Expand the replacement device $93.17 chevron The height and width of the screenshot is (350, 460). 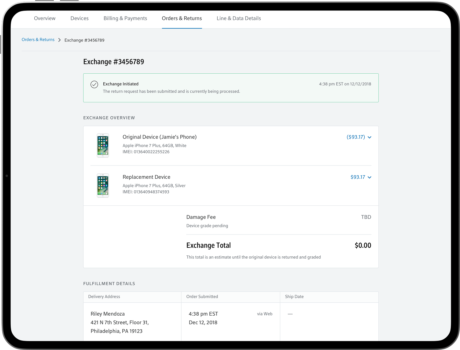(370, 177)
